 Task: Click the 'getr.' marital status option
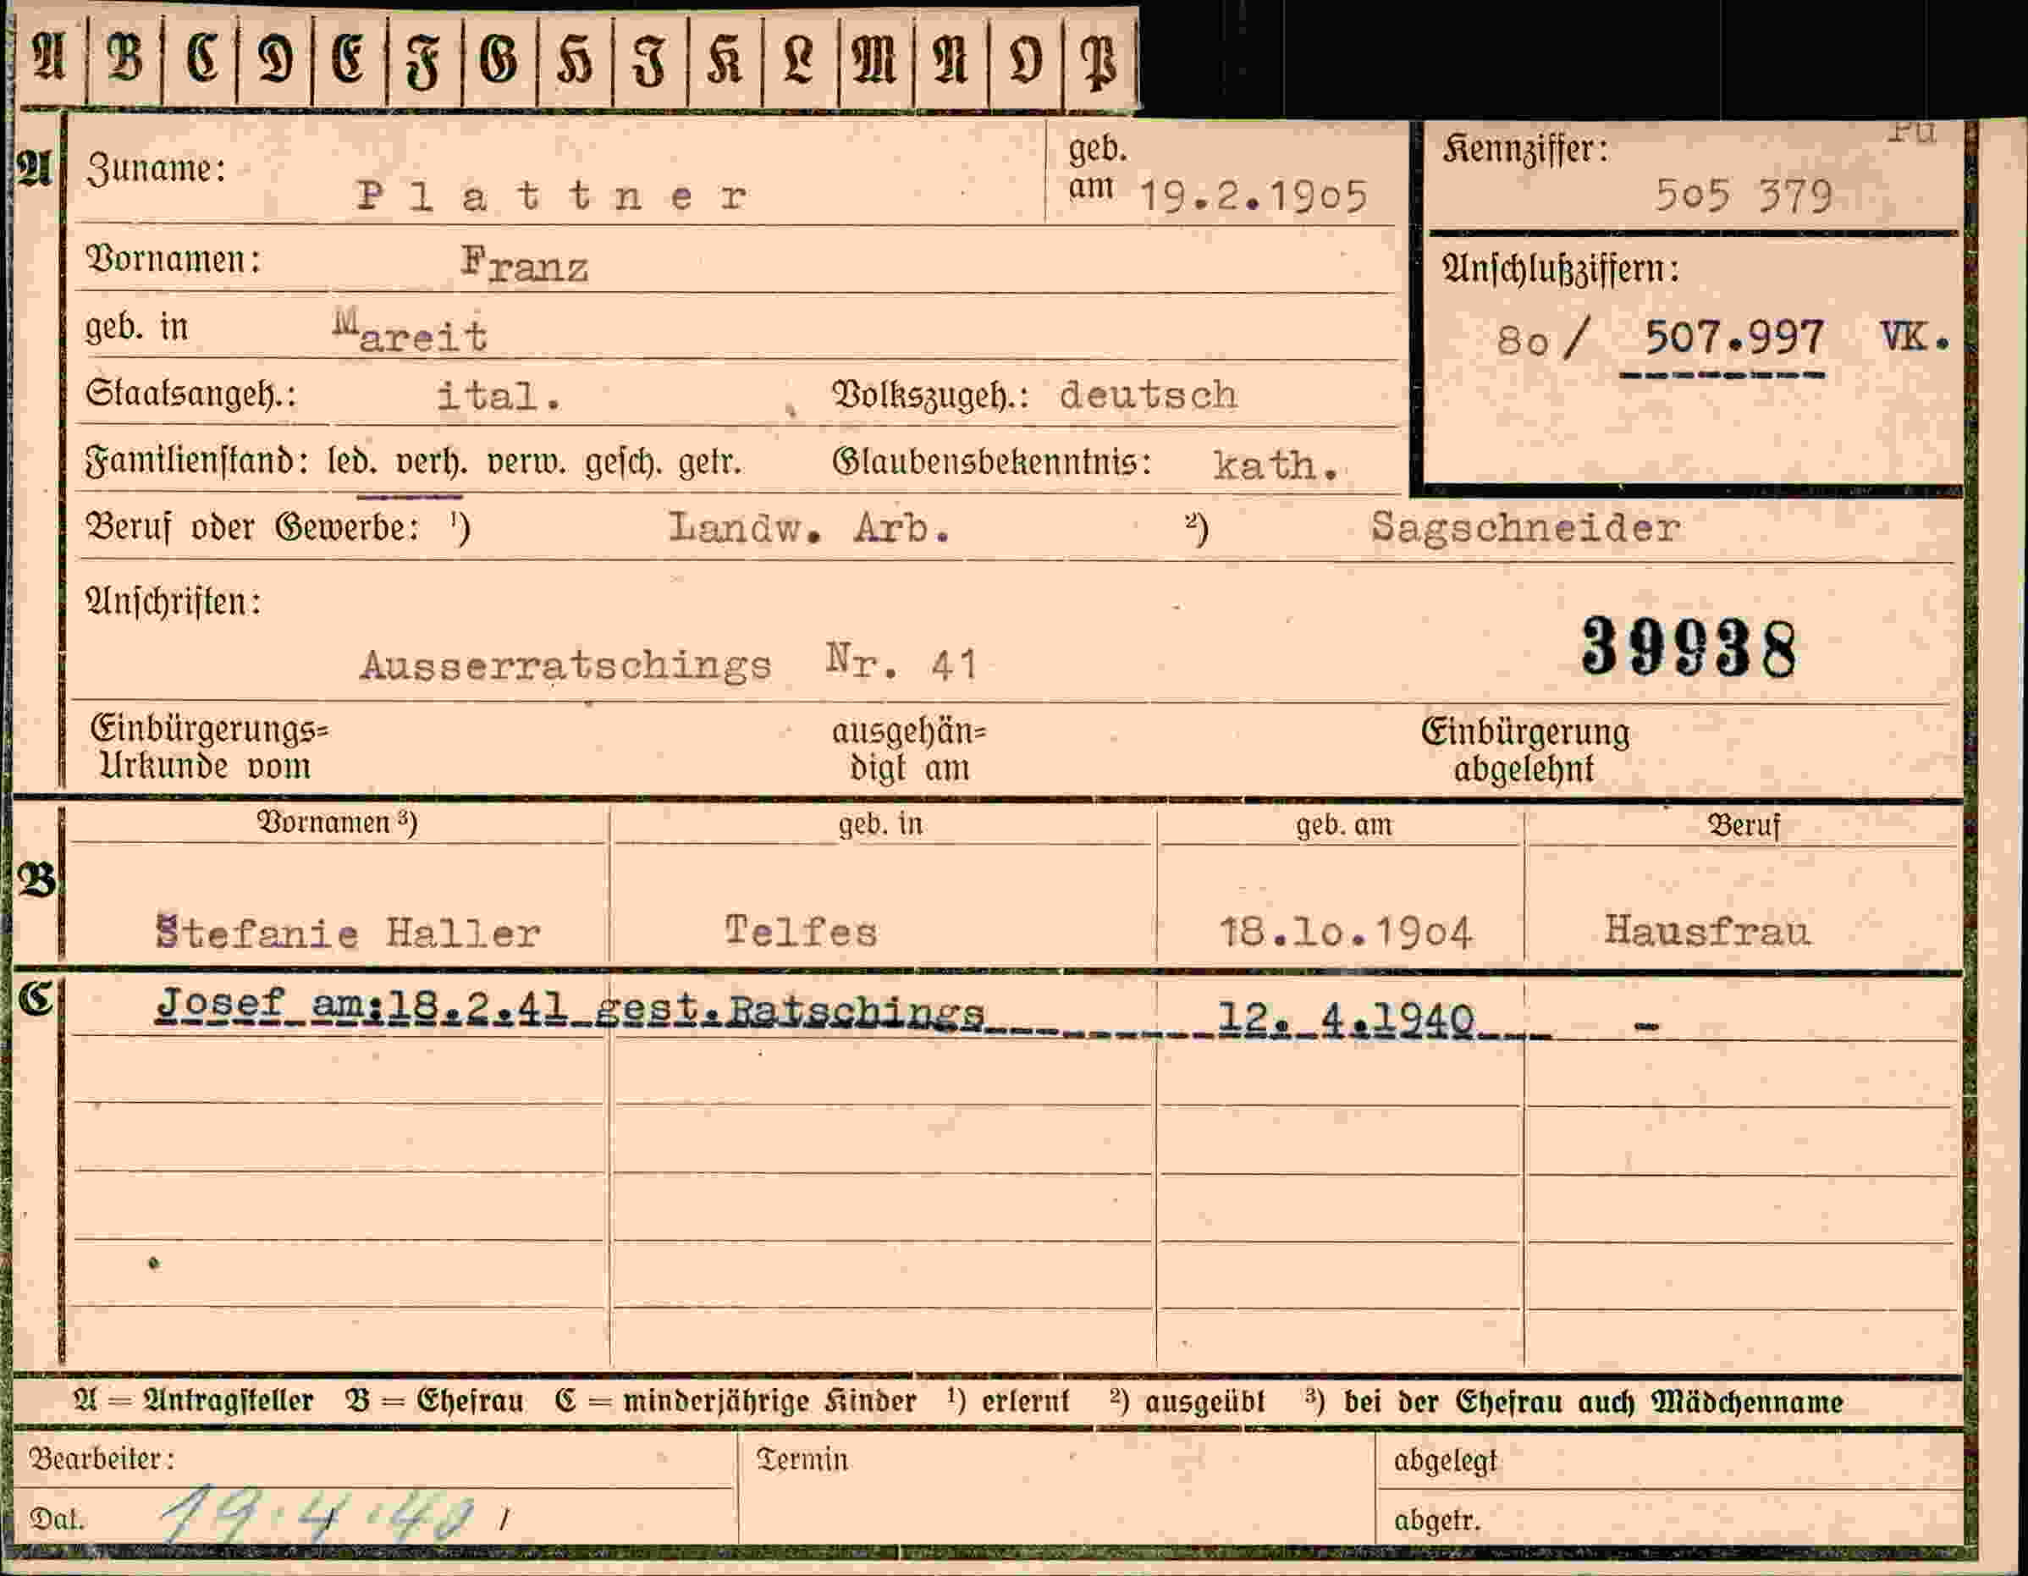pyautogui.click(x=709, y=462)
